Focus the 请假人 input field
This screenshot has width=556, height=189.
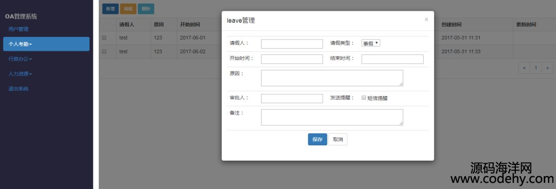292,44
